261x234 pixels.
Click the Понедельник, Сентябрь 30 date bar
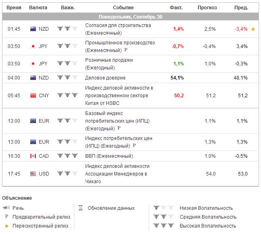coord(130,17)
